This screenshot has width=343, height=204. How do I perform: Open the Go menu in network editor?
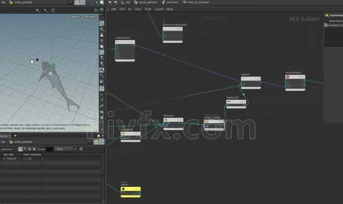tap(130, 9)
